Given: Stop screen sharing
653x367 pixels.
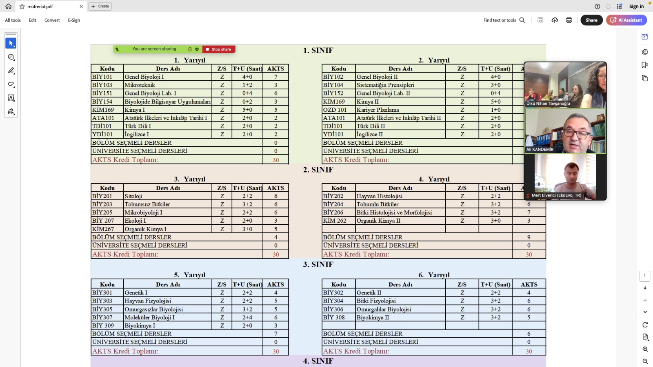Looking at the screenshot, I should [x=219, y=49].
